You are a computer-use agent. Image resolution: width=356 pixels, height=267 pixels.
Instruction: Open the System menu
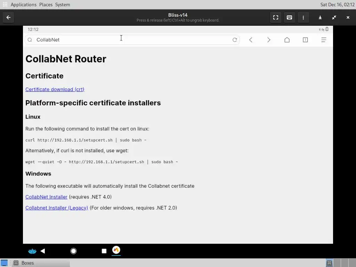tap(63, 5)
